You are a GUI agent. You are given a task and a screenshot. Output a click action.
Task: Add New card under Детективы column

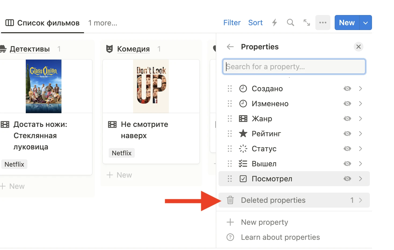[12, 186]
